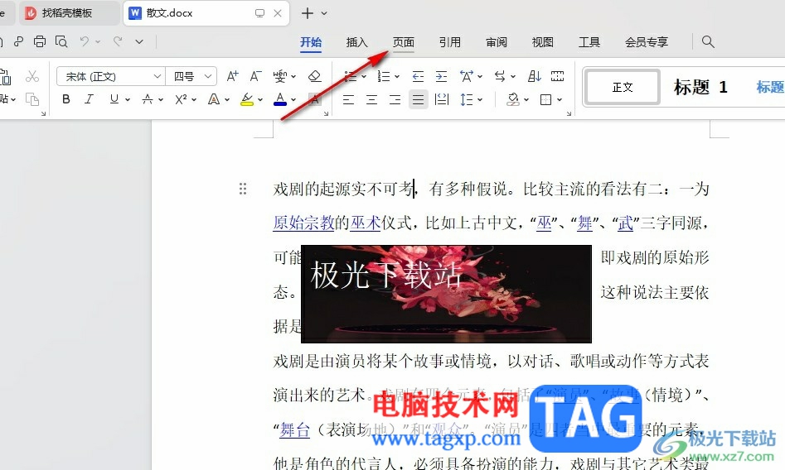
Task: Expand the quick access toolbar more arrow
Action: 139,41
